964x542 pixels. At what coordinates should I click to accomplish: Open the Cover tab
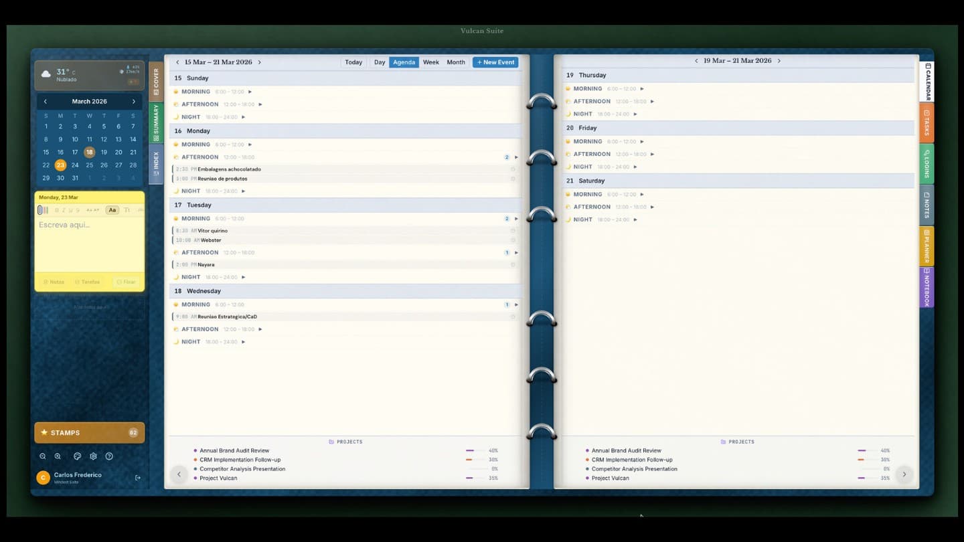coord(156,82)
